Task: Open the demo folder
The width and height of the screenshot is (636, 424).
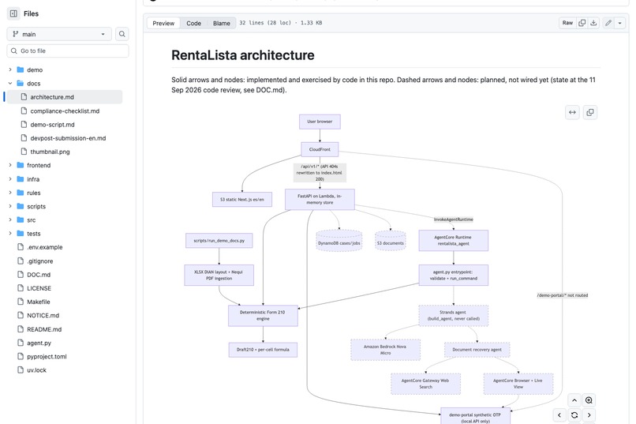Action: tap(35, 69)
